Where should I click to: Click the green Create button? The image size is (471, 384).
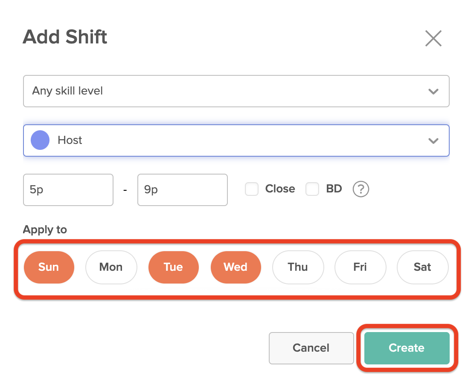point(407,348)
